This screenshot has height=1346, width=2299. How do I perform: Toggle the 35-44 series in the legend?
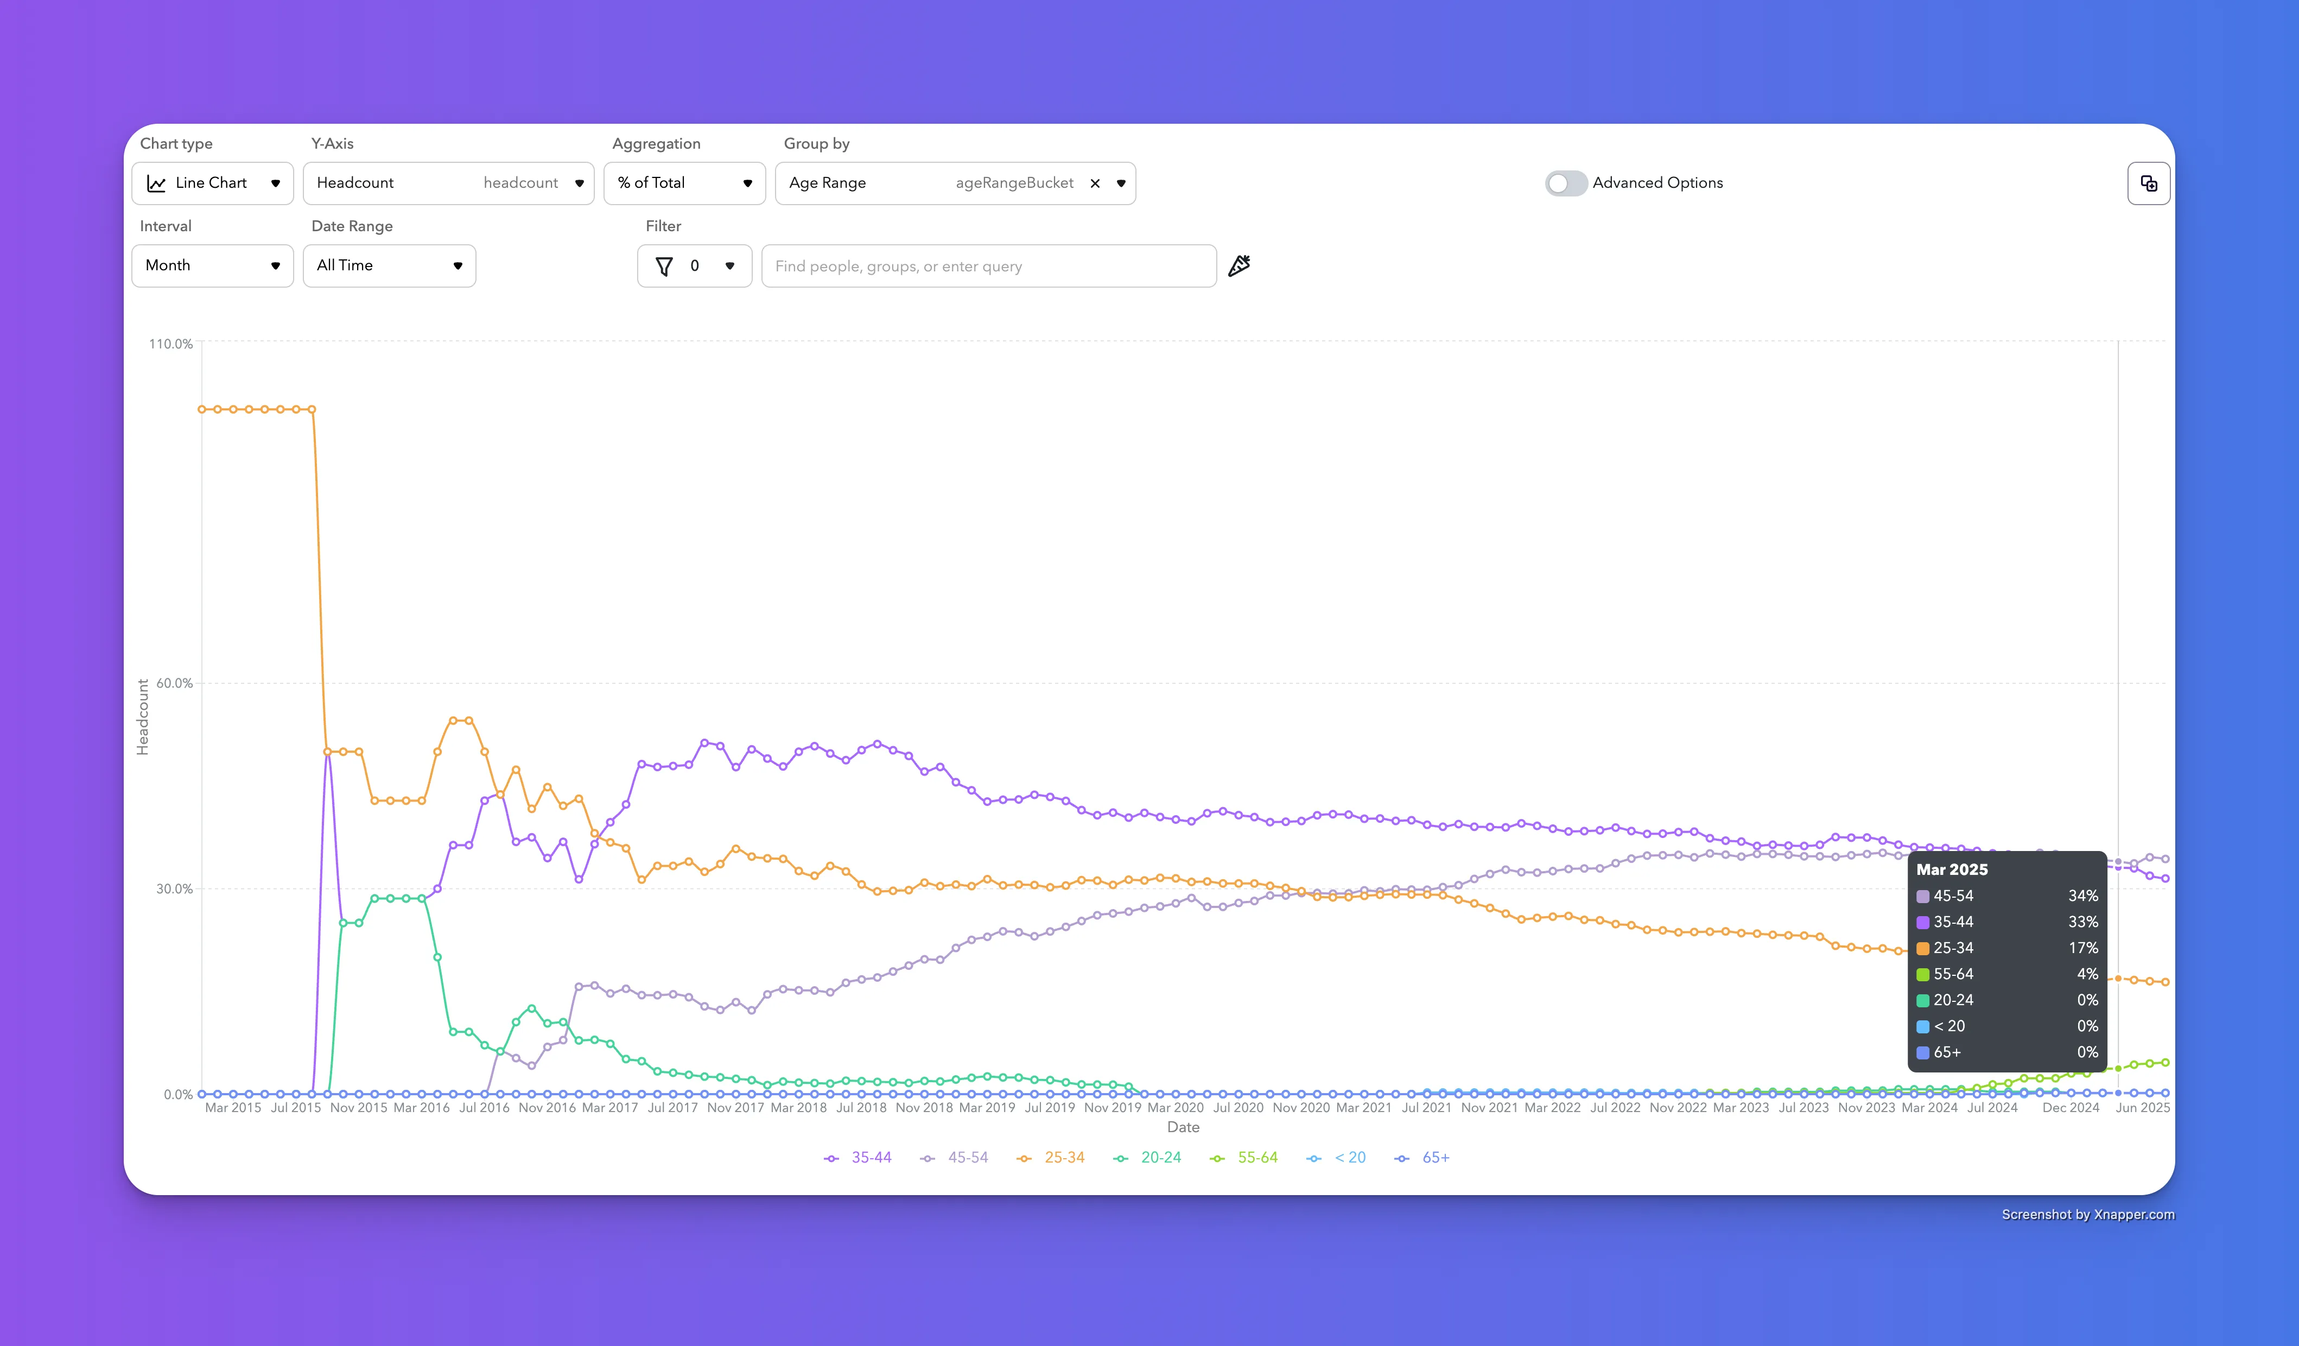pos(858,1157)
